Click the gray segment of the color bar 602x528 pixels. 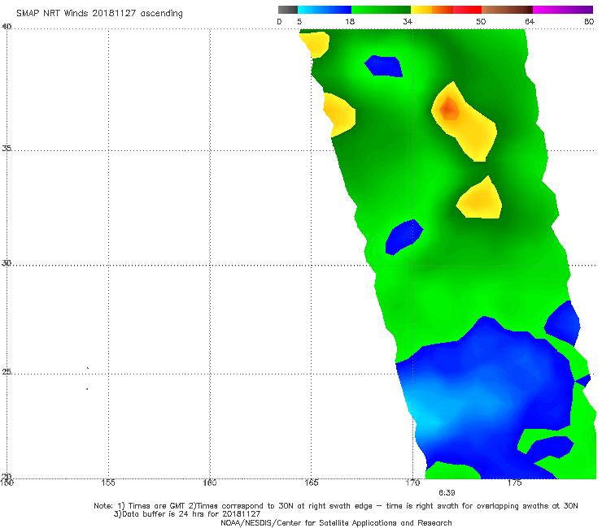pyautogui.click(x=287, y=10)
